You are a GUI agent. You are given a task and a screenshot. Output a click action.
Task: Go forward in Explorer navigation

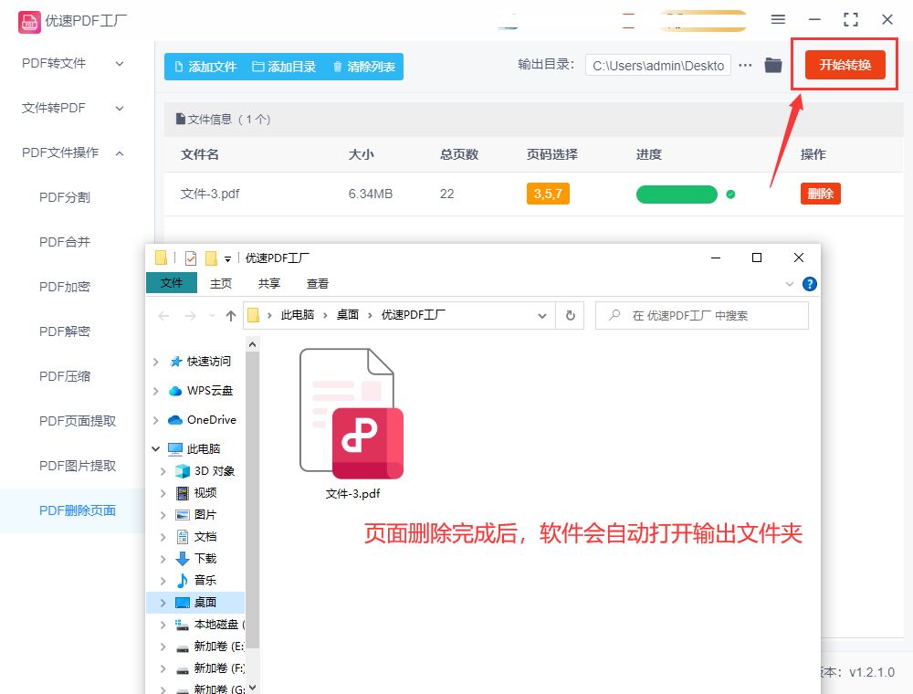pyautogui.click(x=191, y=316)
